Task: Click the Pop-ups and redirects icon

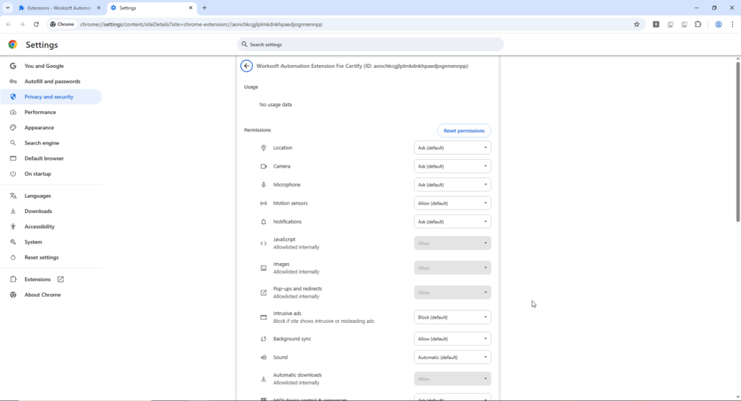Action: (263, 293)
